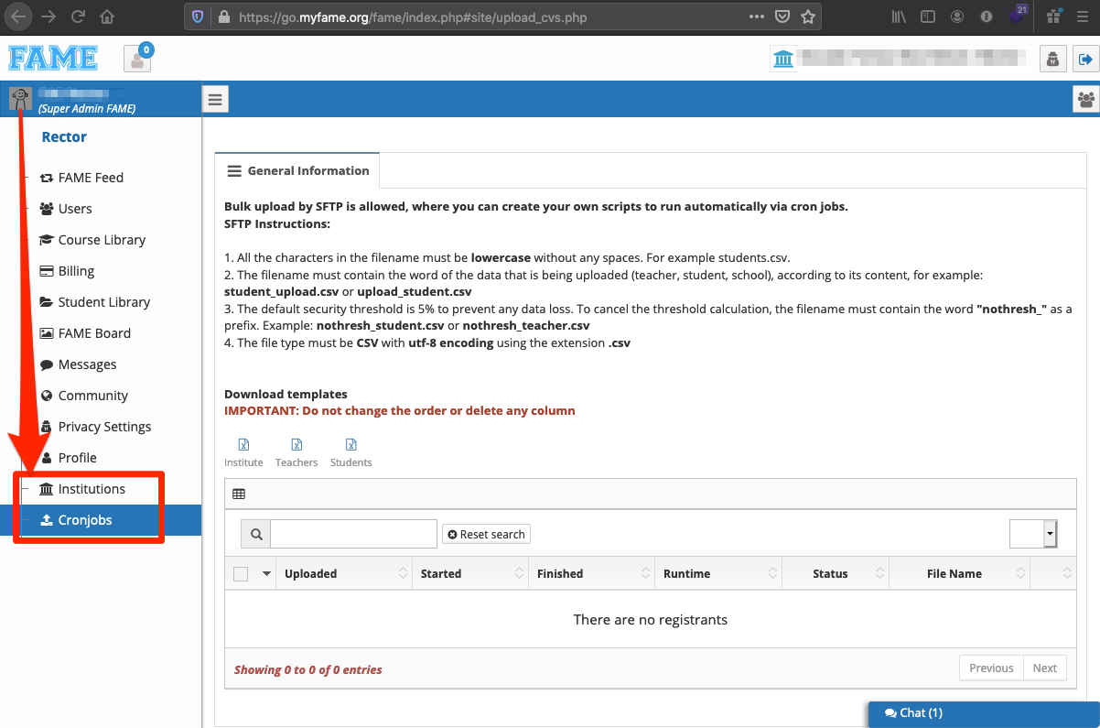1100x728 pixels.
Task: Download the Institute CSV template
Action: (243, 453)
